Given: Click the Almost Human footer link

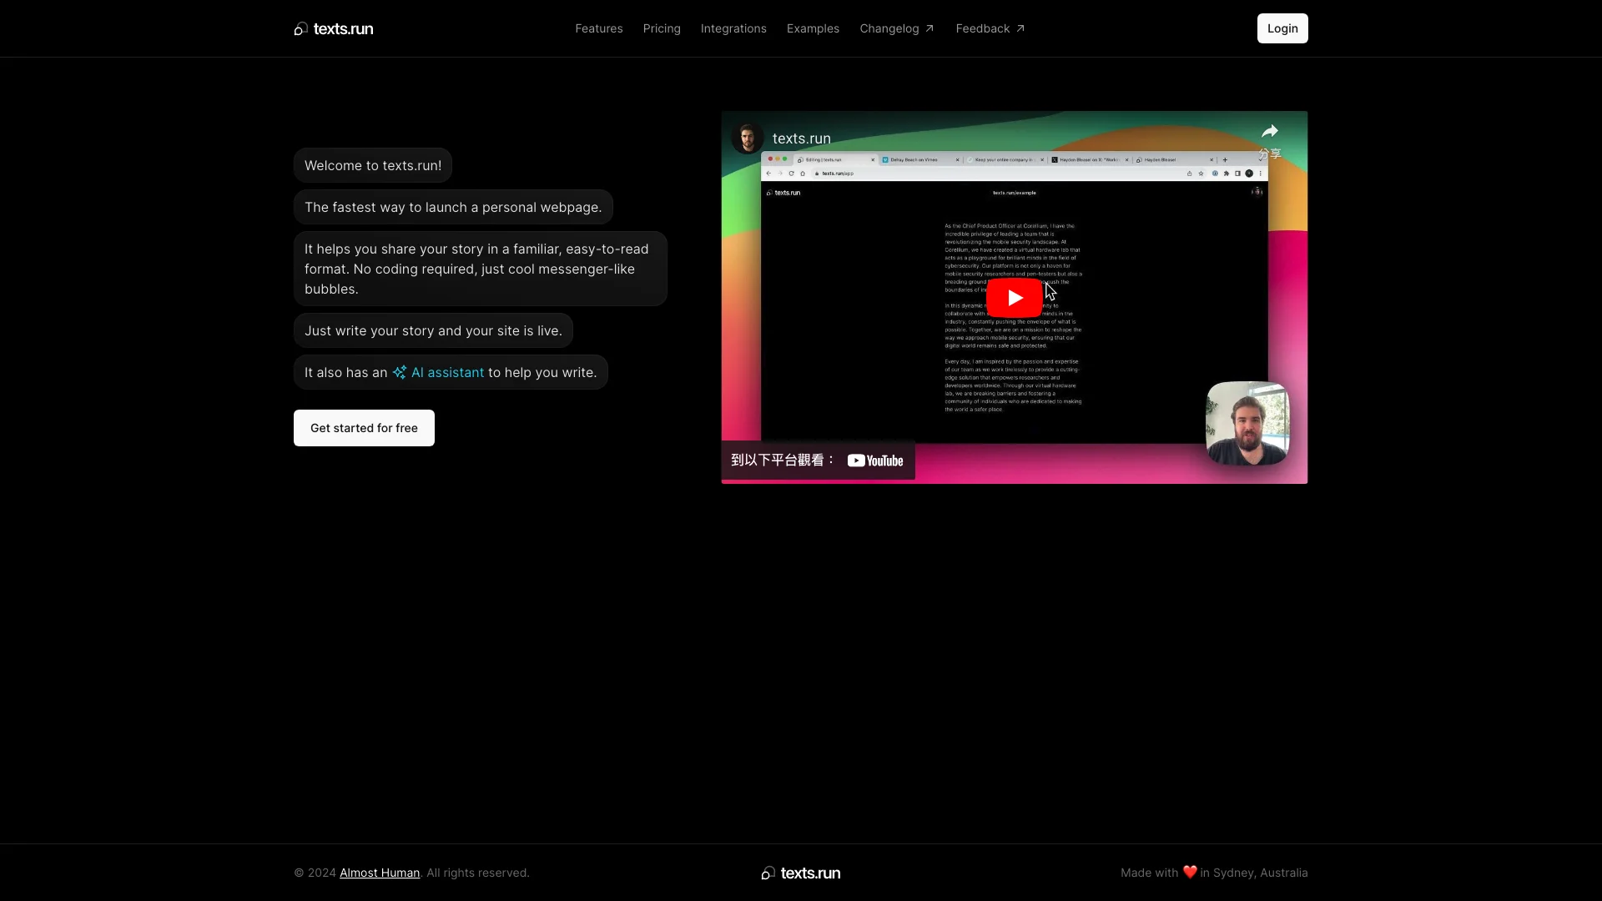Looking at the screenshot, I should coord(380,873).
